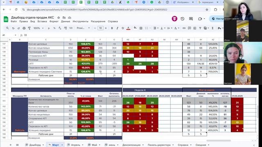
Task: Create a filter
Action: [x=200, y=28]
